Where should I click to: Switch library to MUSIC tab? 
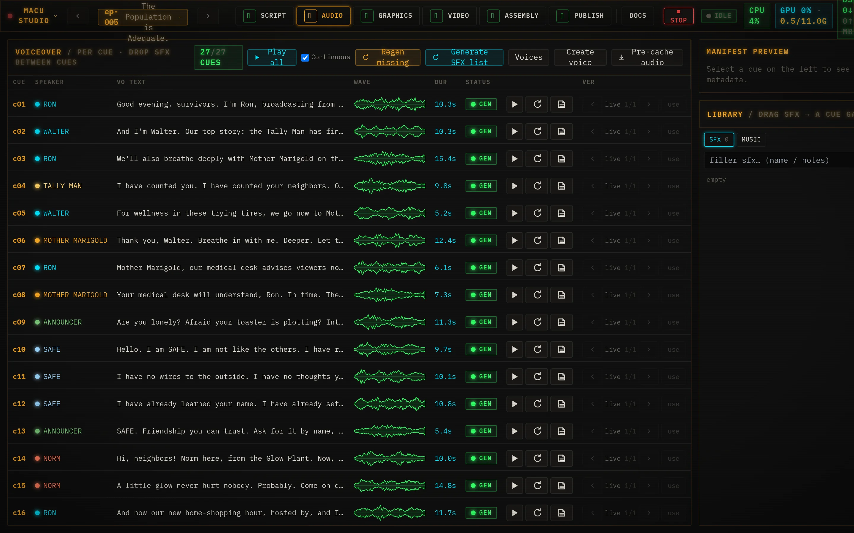pyautogui.click(x=751, y=139)
